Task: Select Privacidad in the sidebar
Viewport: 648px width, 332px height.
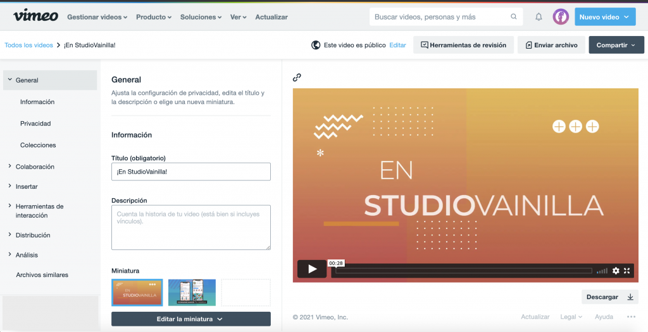Action: 35,123
